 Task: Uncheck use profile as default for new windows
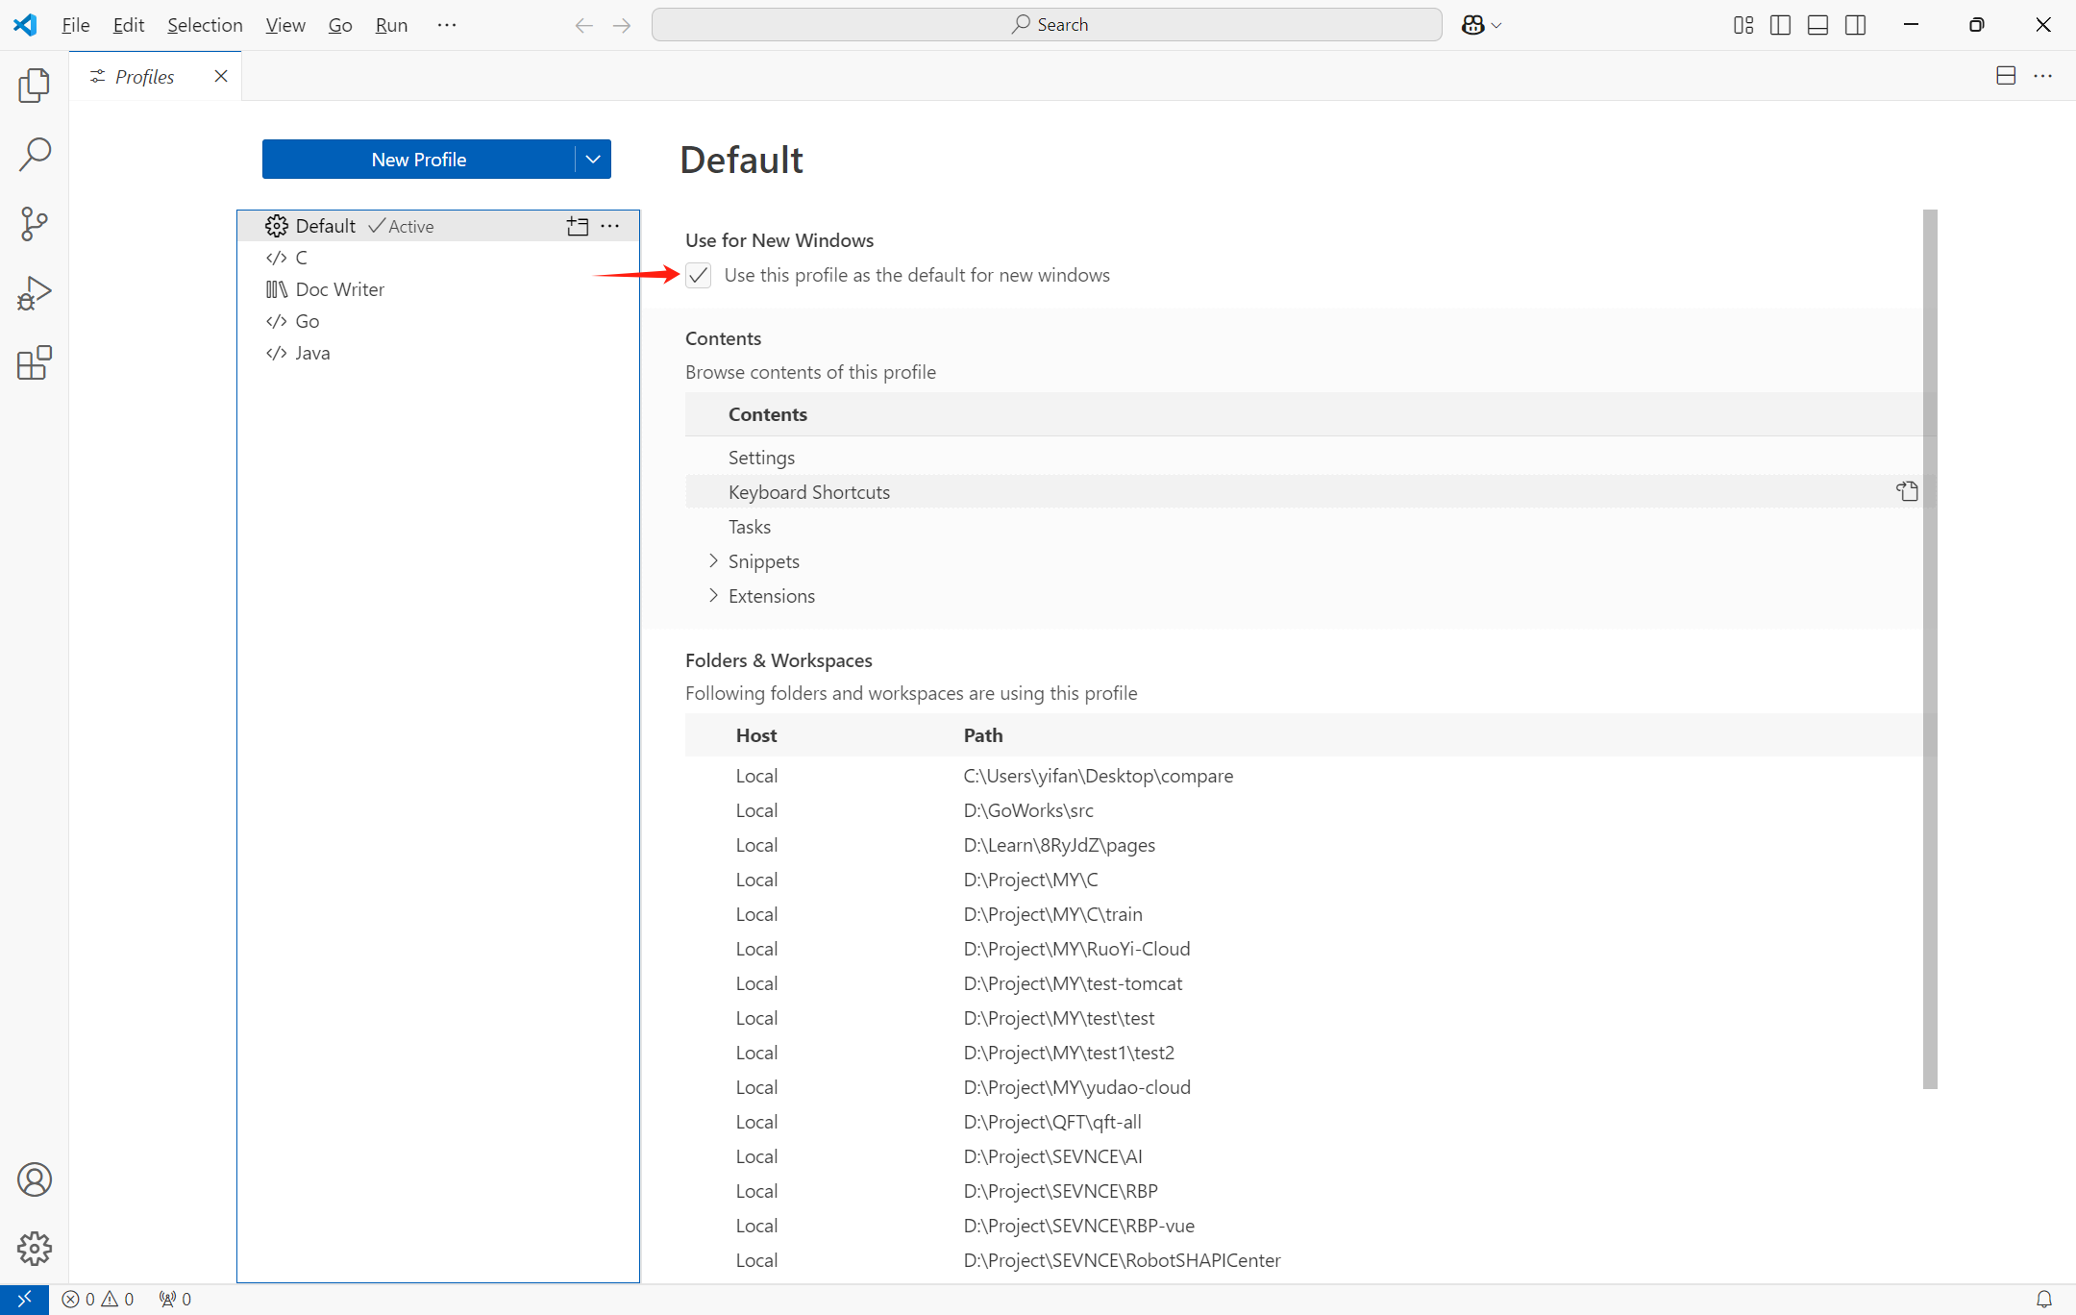699,276
